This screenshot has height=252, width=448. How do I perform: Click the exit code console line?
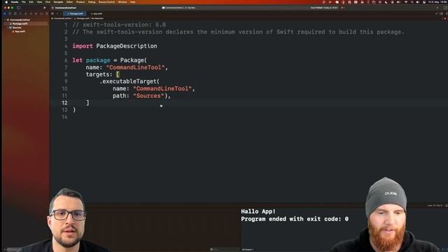click(x=295, y=219)
